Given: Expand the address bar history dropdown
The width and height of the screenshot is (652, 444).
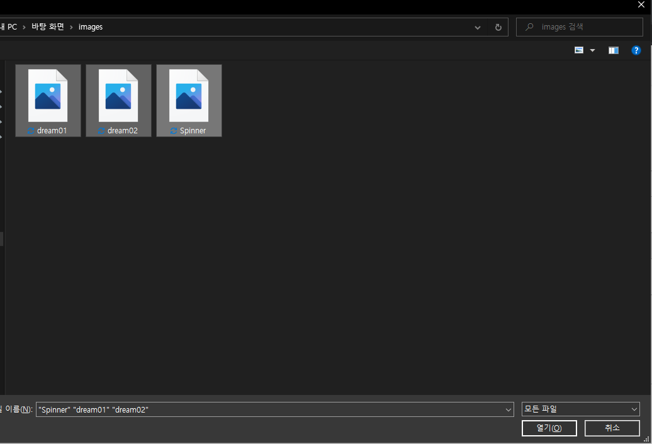Looking at the screenshot, I should (477, 28).
